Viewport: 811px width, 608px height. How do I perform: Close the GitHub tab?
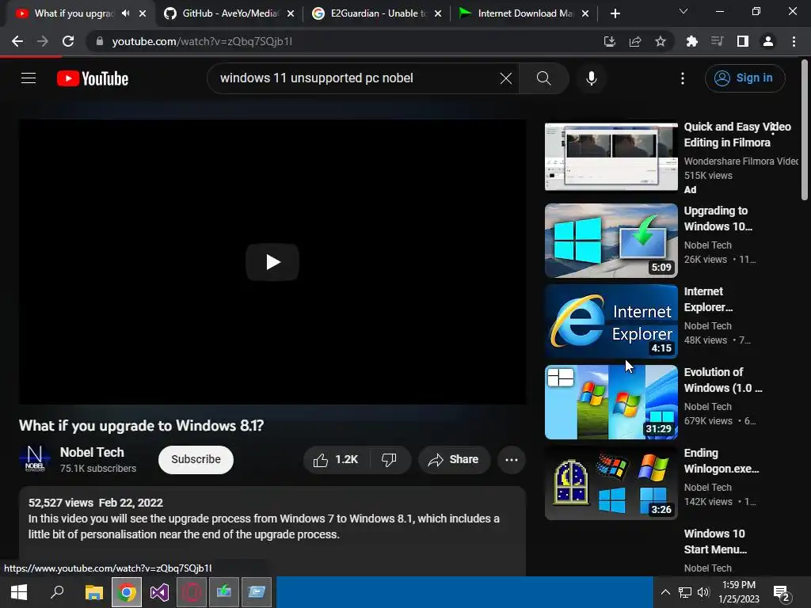[291, 13]
